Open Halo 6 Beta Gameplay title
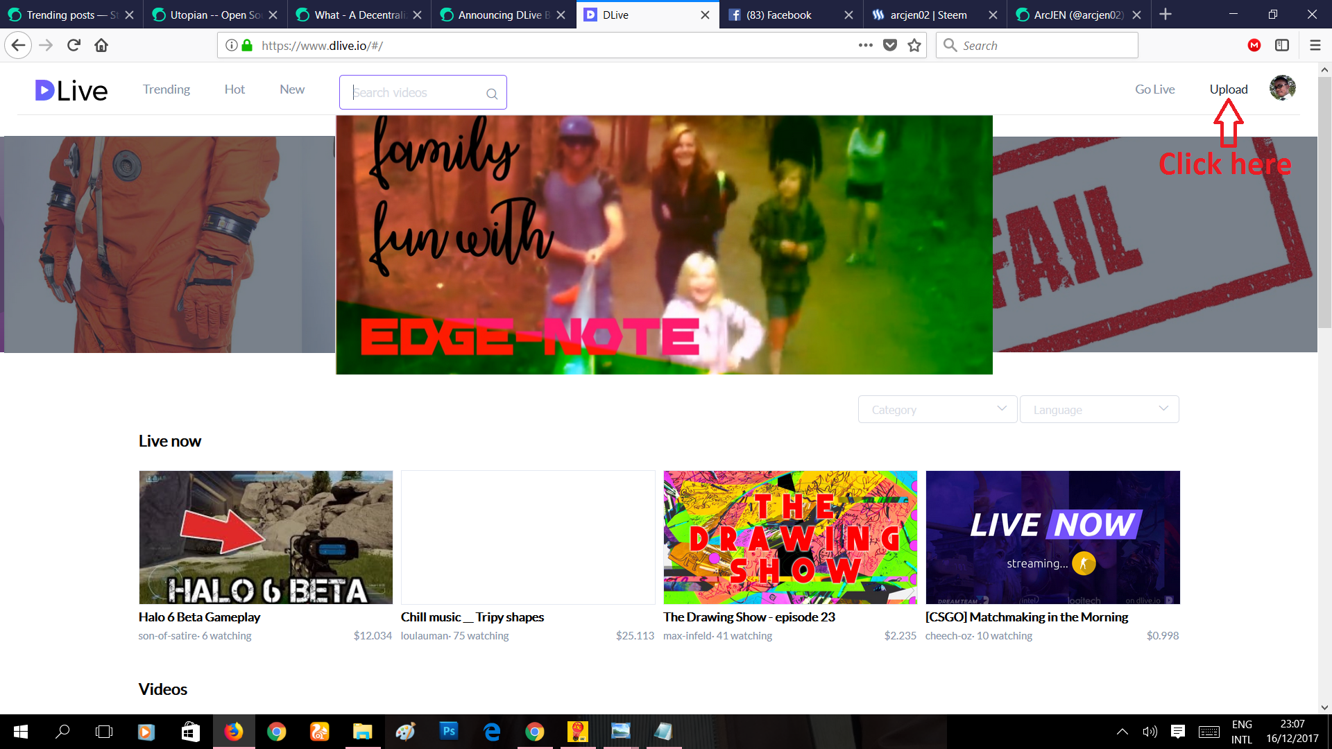This screenshot has height=749, width=1332. pyautogui.click(x=199, y=617)
